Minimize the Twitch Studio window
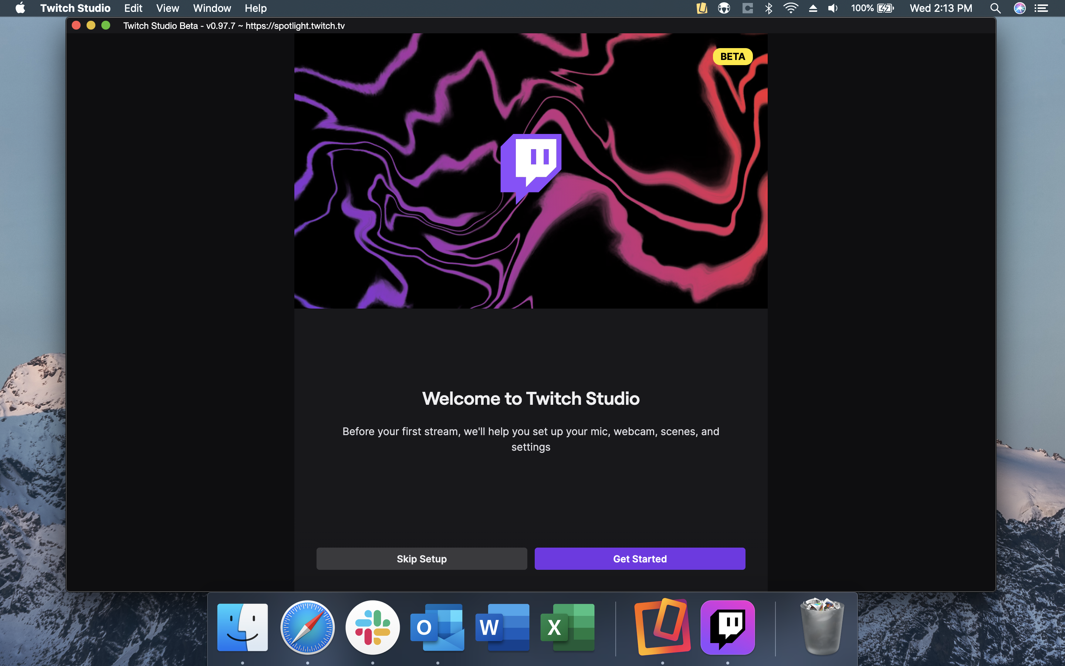This screenshot has height=666, width=1065. point(91,25)
